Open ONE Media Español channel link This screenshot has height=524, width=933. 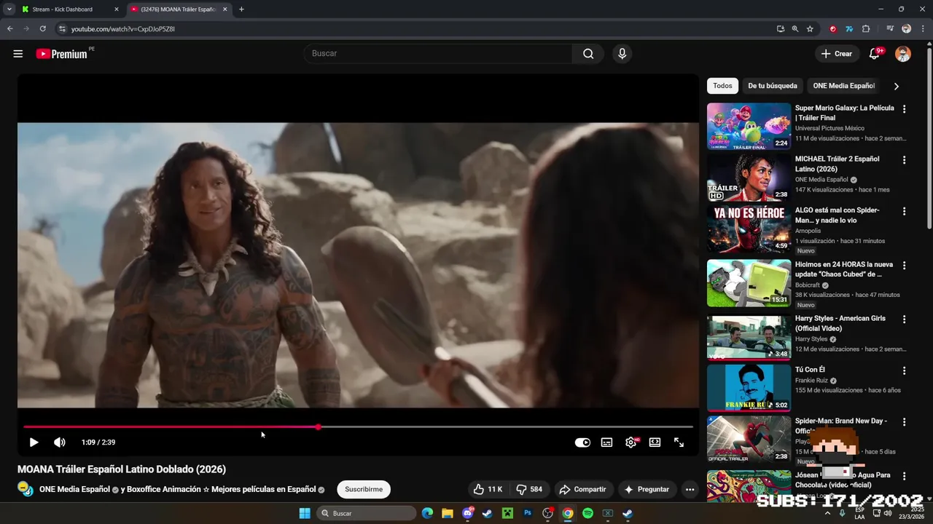(74, 489)
